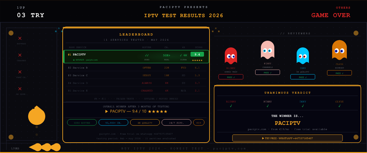Select the #1 PACIPTV leaderboard row
The width and height of the screenshot is (367, 153).
pyautogui.click(x=136, y=57)
